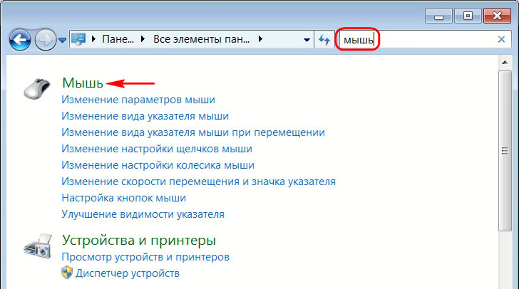The width and height of the screenshot is (519, 289).
Task: Click the scrollbar up arrow
Action: click(505, 62)
